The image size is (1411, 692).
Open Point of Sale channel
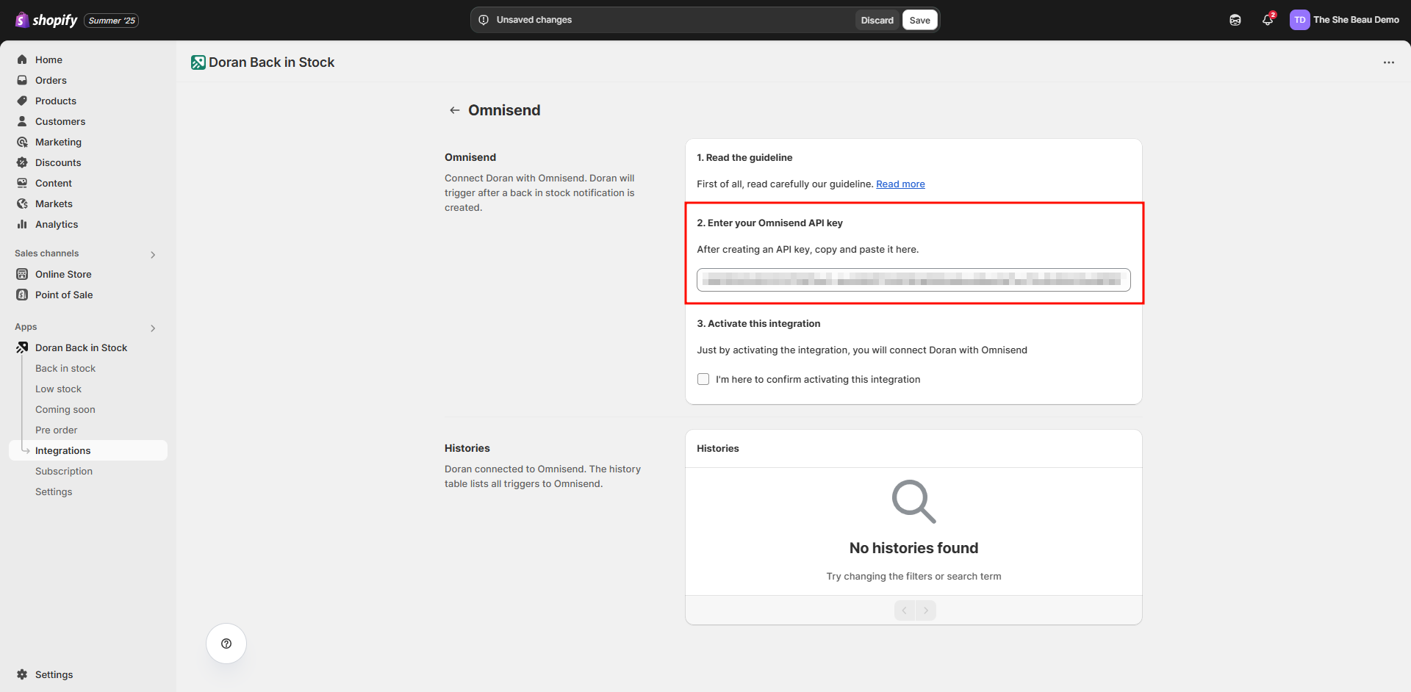point(64,295)
